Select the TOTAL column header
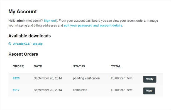The width and height of the screenshot is (171, 110). tap(116, 66)
